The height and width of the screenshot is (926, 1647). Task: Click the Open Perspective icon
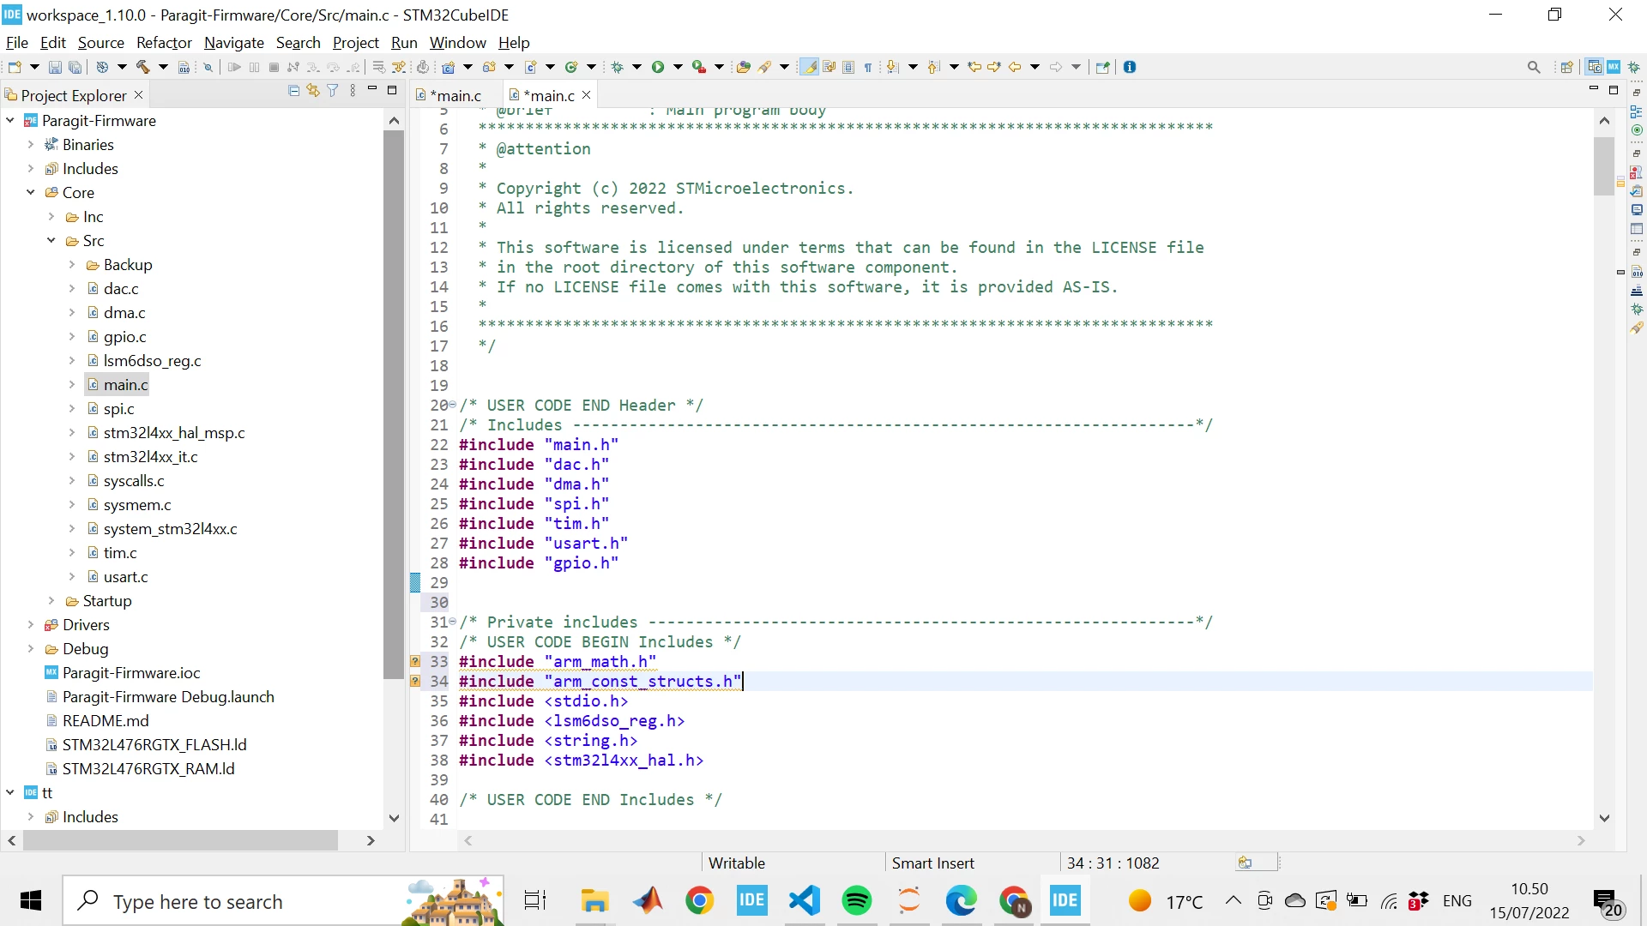coord(1567,67)
